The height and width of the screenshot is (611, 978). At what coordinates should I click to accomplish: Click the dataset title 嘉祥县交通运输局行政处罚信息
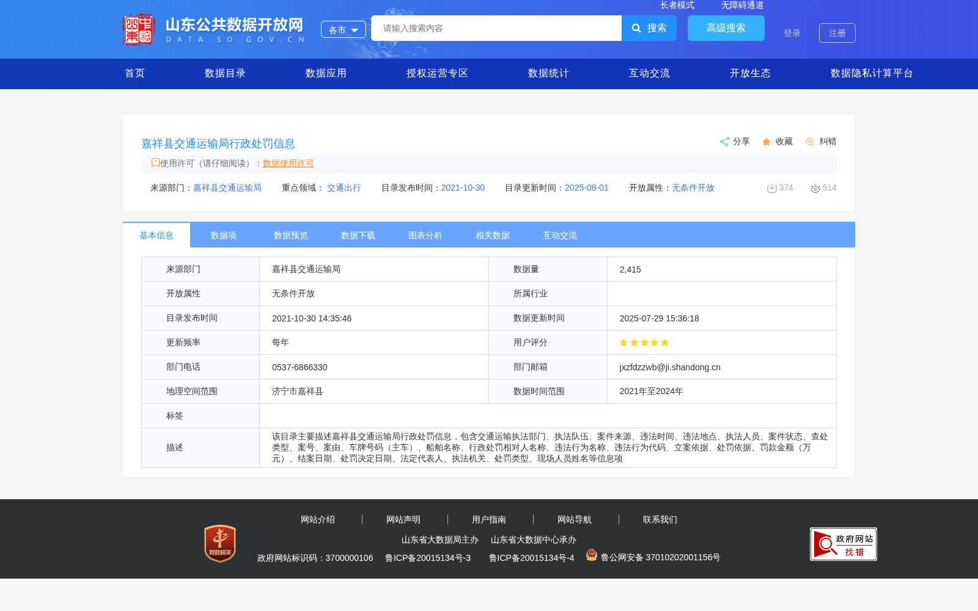[x=218, y=144]
